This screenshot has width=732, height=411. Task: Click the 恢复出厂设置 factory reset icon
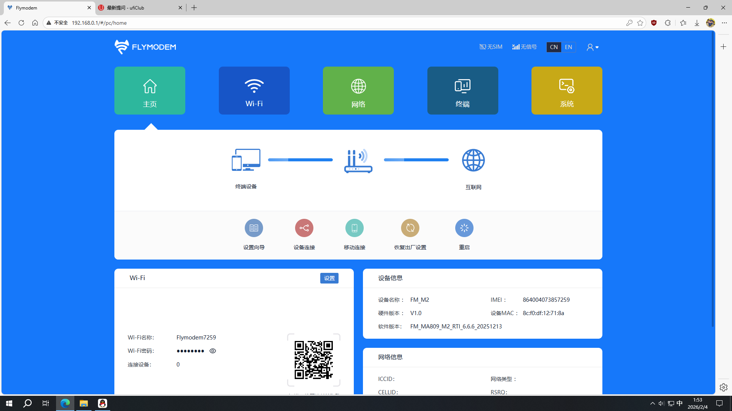(410, 228)
